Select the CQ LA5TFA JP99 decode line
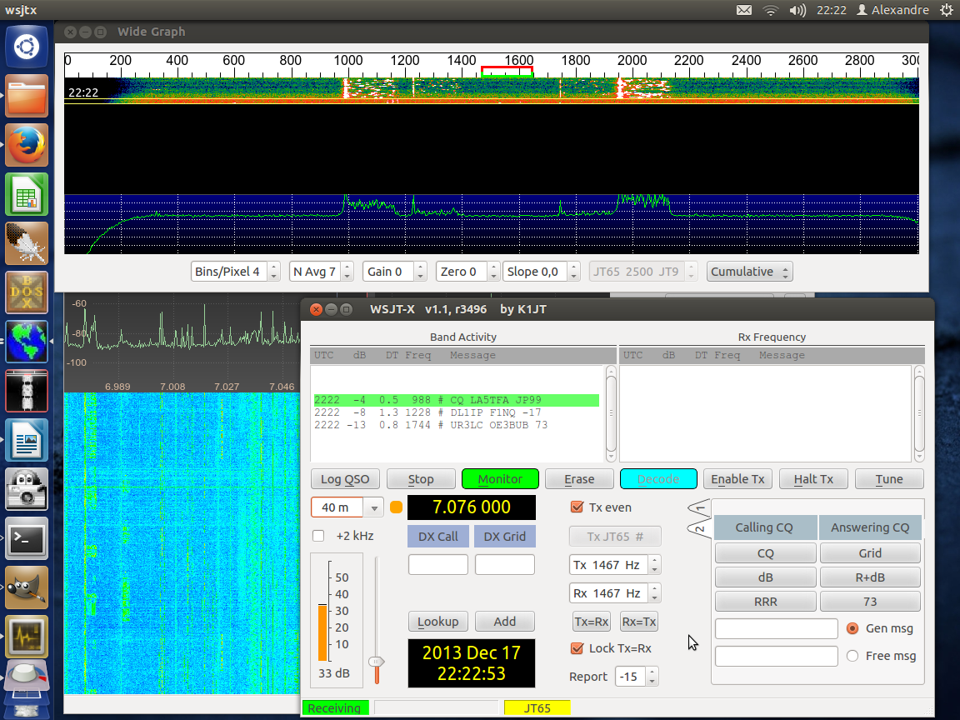The height and width of the screenshot is (720, 960). click(456, 400)
